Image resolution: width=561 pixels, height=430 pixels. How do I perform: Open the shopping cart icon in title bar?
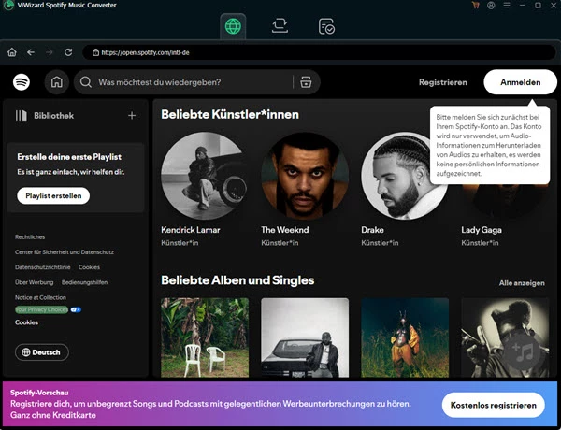click(x=475, y=6)
